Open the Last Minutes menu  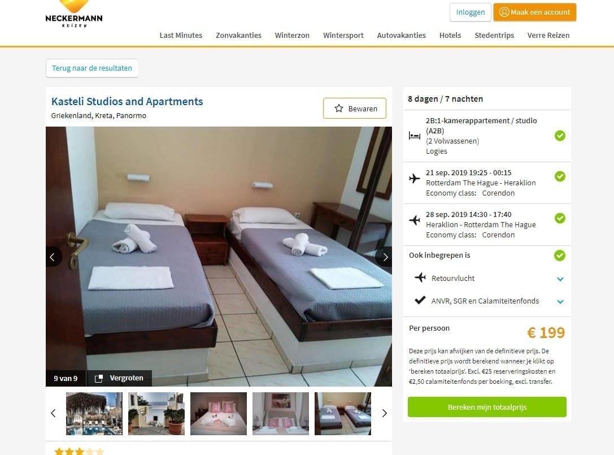181,35
